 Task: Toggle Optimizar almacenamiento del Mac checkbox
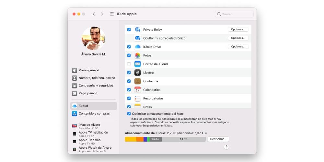click(129, 114)
